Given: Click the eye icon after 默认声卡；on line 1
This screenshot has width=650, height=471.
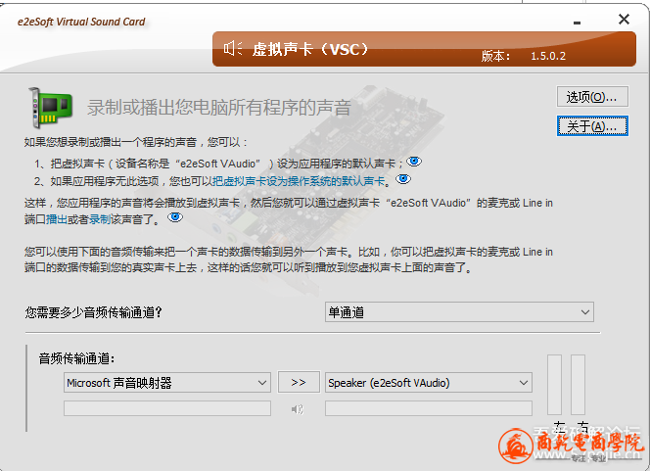Looking at the screenshot, I should (x=414, y=162).
